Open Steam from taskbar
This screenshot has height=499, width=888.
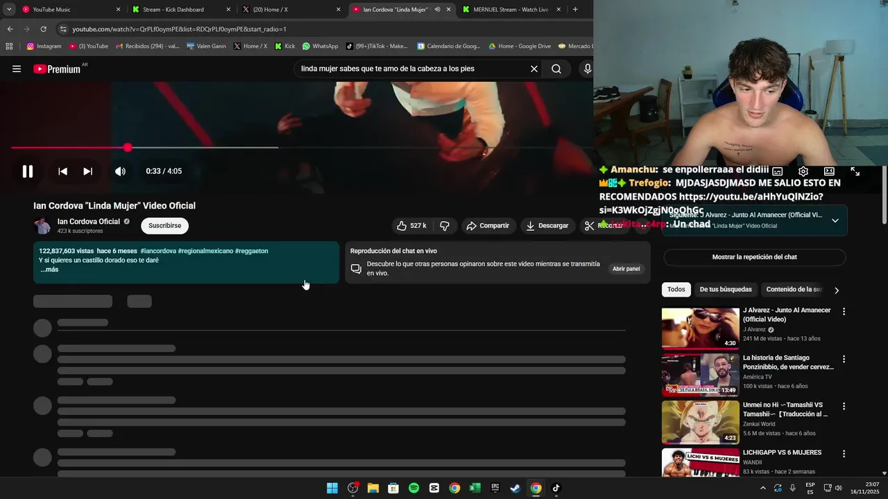[x=515, y=488]
